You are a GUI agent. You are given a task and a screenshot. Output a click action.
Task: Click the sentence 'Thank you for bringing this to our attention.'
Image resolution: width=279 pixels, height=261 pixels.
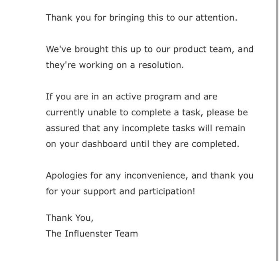pyautogui.click(x=141, y=18)
